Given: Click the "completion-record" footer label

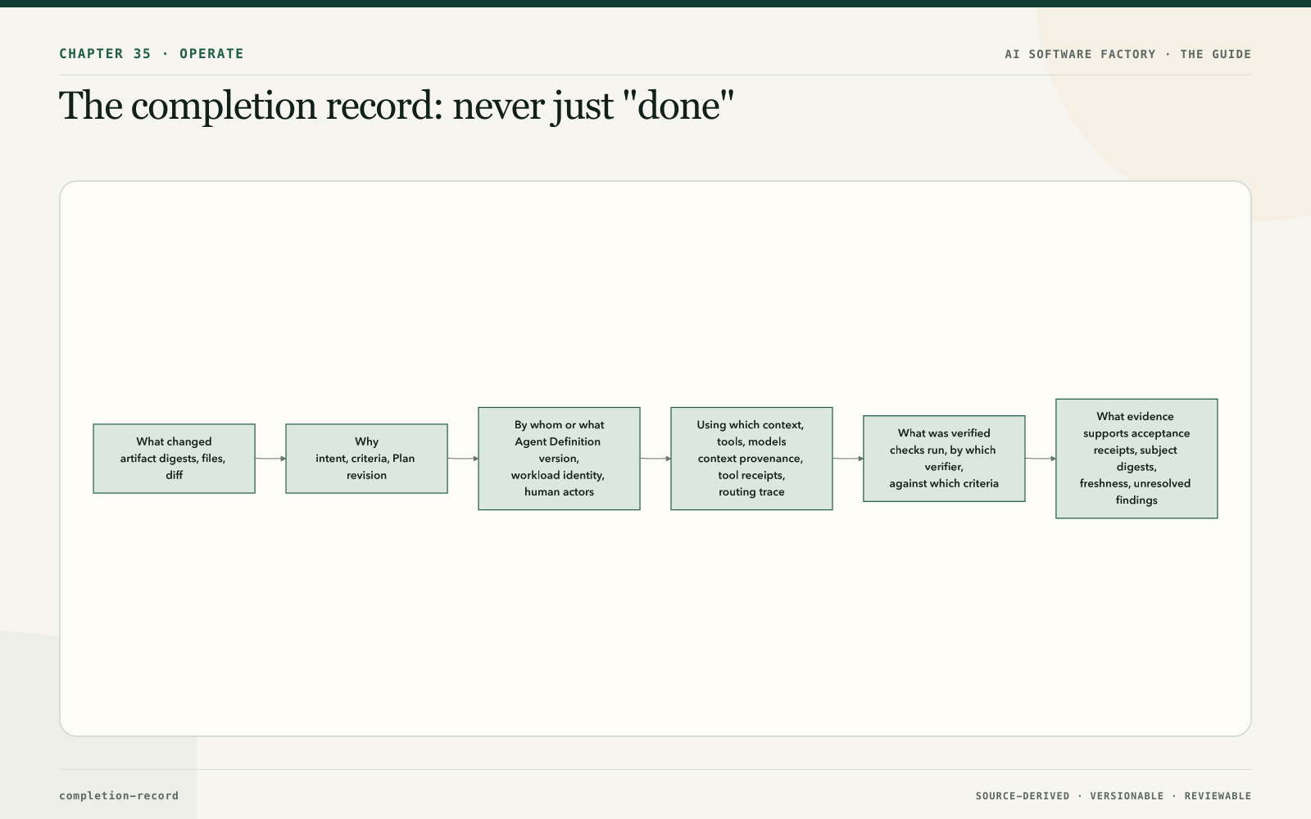Looking at the screenshot, I should coord(119,795).
